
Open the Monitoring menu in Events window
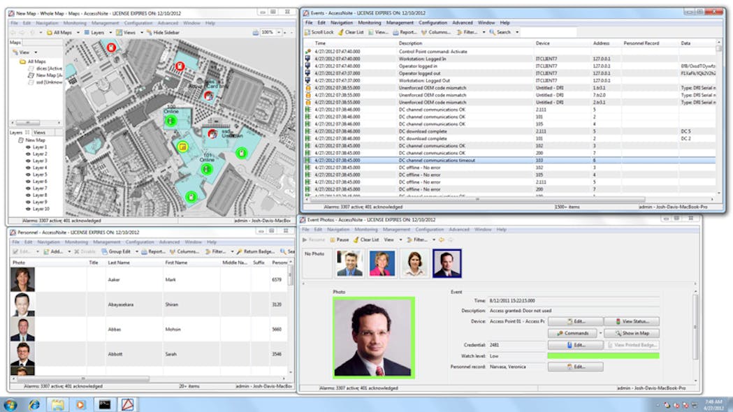(x=369, y=22)
